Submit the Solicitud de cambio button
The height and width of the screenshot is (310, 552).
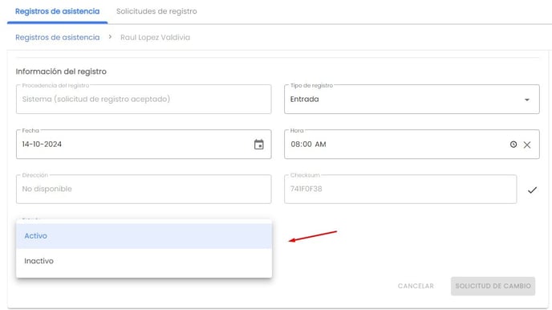493,286
